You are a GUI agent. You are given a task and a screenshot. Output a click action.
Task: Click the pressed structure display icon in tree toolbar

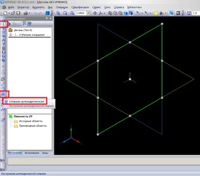[x=24, y=24]
